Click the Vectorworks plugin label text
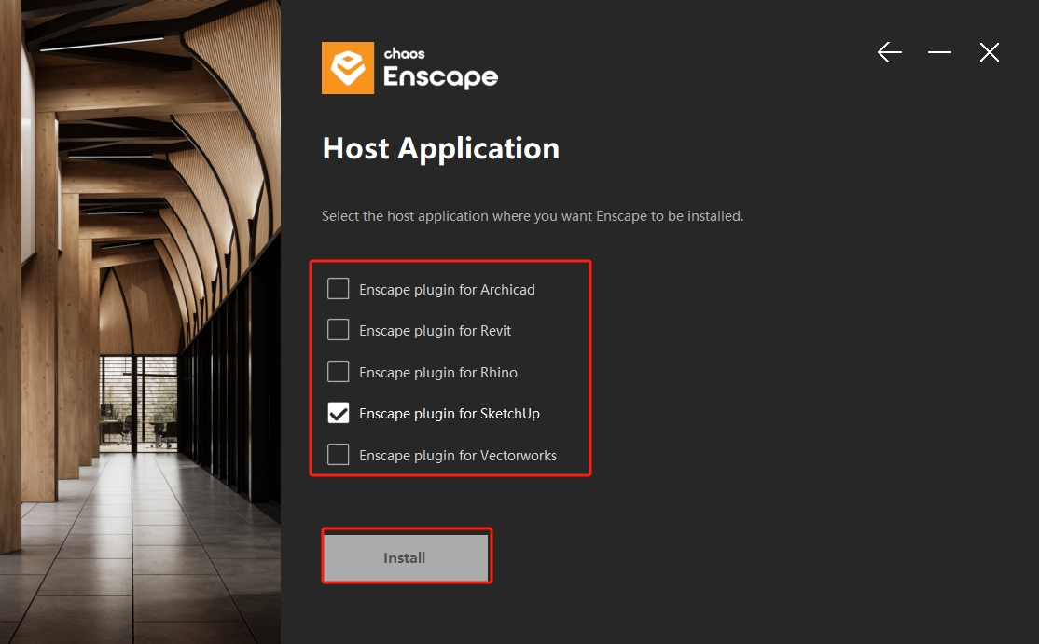The image size is (1039, 644). coord(457,455)
